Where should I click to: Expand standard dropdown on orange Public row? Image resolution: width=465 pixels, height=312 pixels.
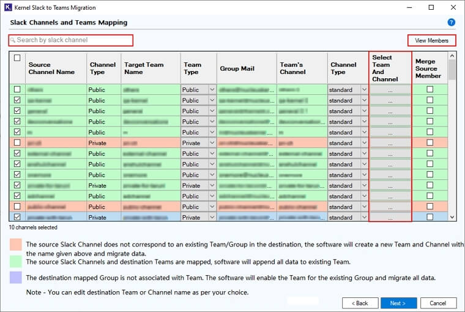click(365, 207)
